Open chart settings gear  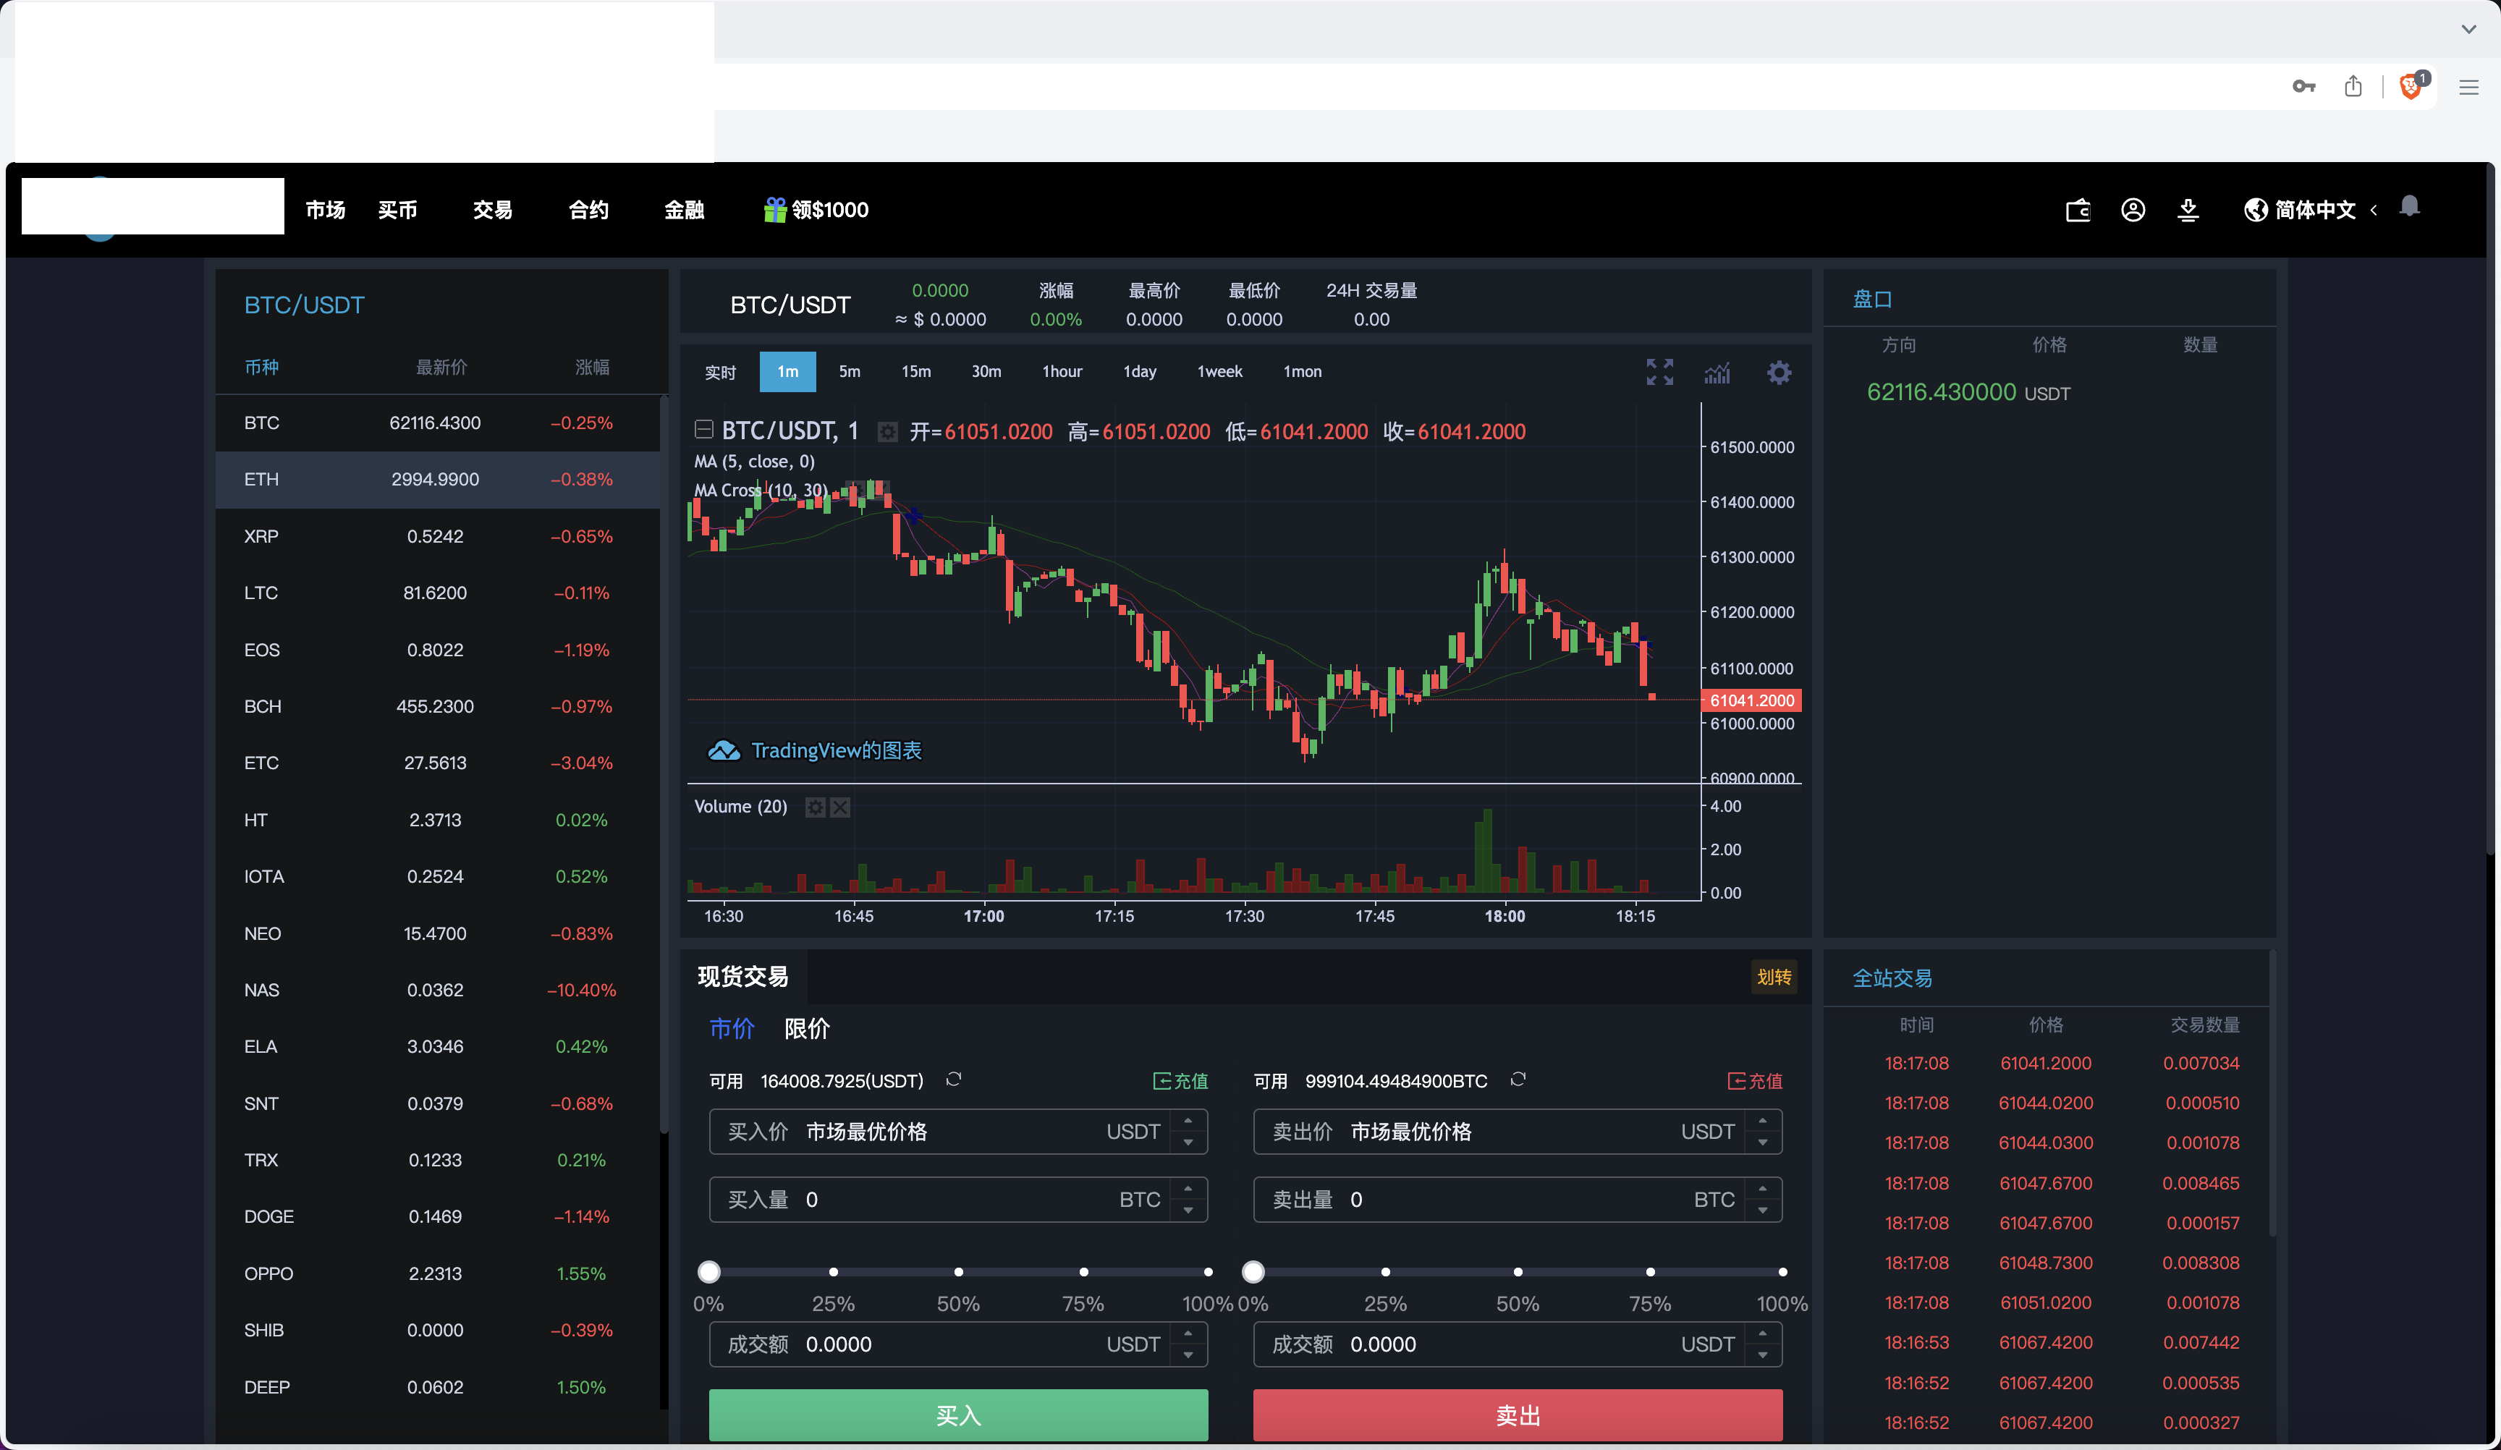(1779, 372)
